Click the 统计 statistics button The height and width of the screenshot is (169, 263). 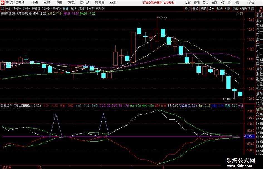point(211,9)
